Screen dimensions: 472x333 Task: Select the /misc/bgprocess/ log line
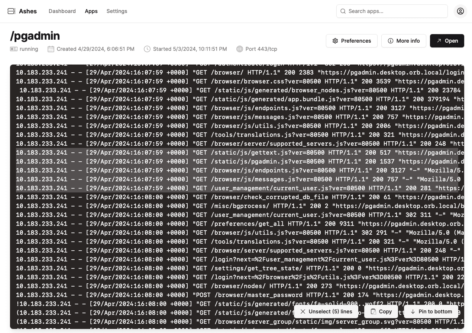[237, 206]
